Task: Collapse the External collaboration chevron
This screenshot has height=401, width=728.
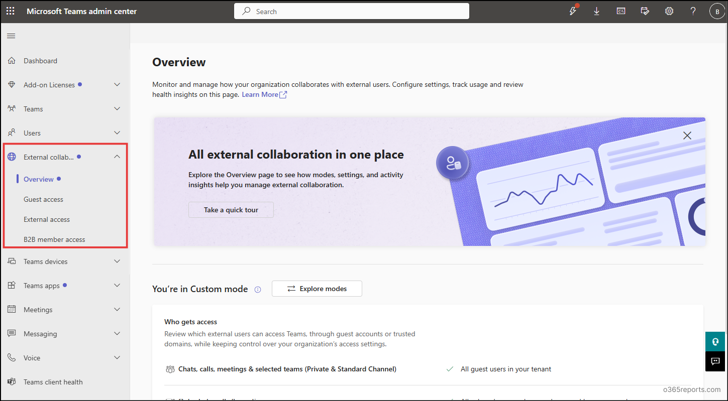Action: [117, 157]
